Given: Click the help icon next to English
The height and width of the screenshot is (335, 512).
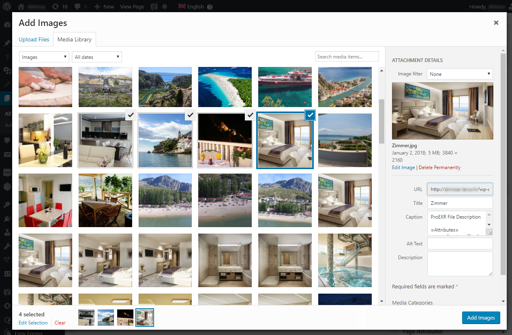Looking at the screenshot, I should (210, 7).
